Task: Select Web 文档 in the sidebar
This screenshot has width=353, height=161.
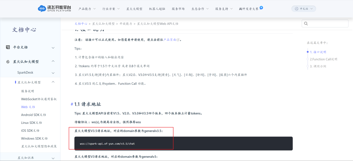Action: pos(28,107)
